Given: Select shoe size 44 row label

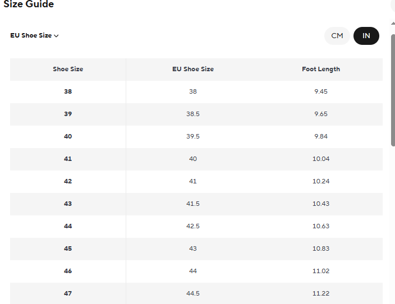Looking at the screenshot, I should pyautogui.click(x=68, y=226).
